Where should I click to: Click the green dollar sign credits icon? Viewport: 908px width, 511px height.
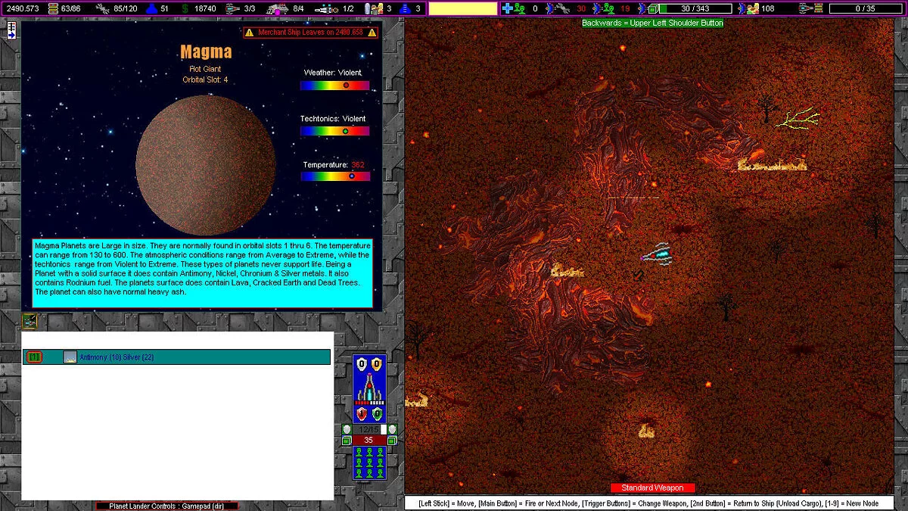tap(185, 8)
